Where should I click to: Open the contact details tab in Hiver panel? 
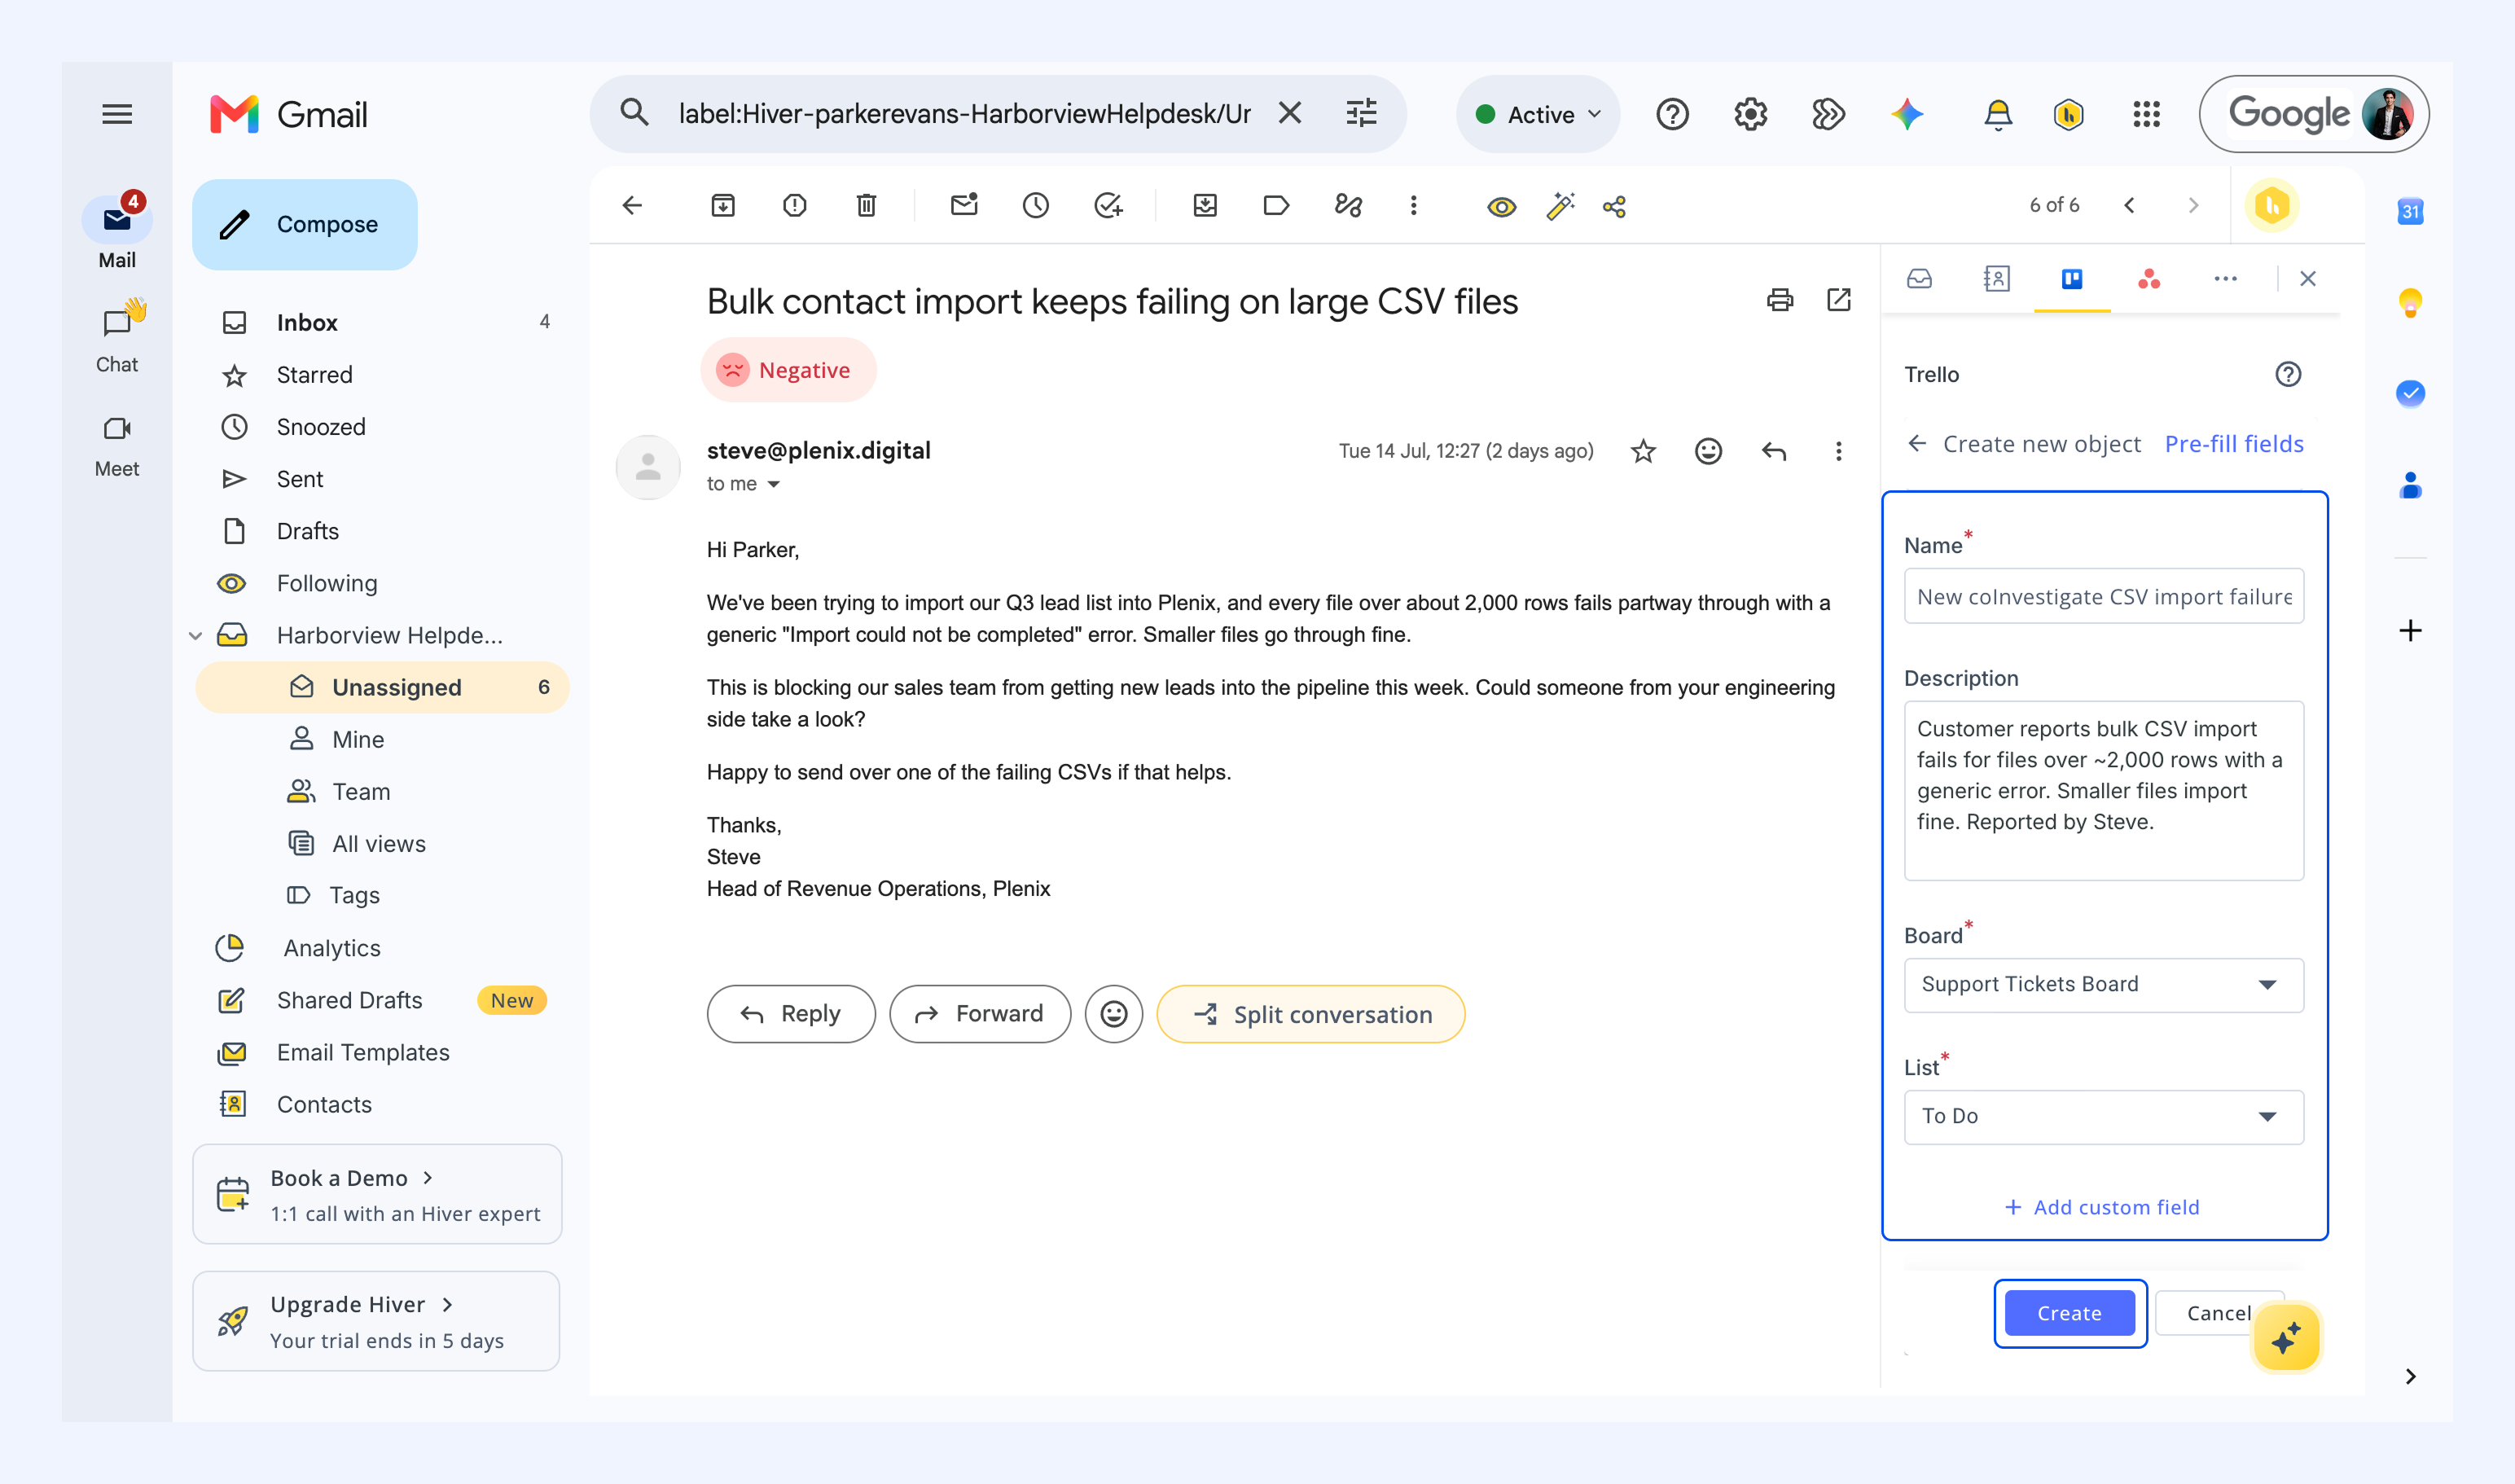[x=1996, y=279]
